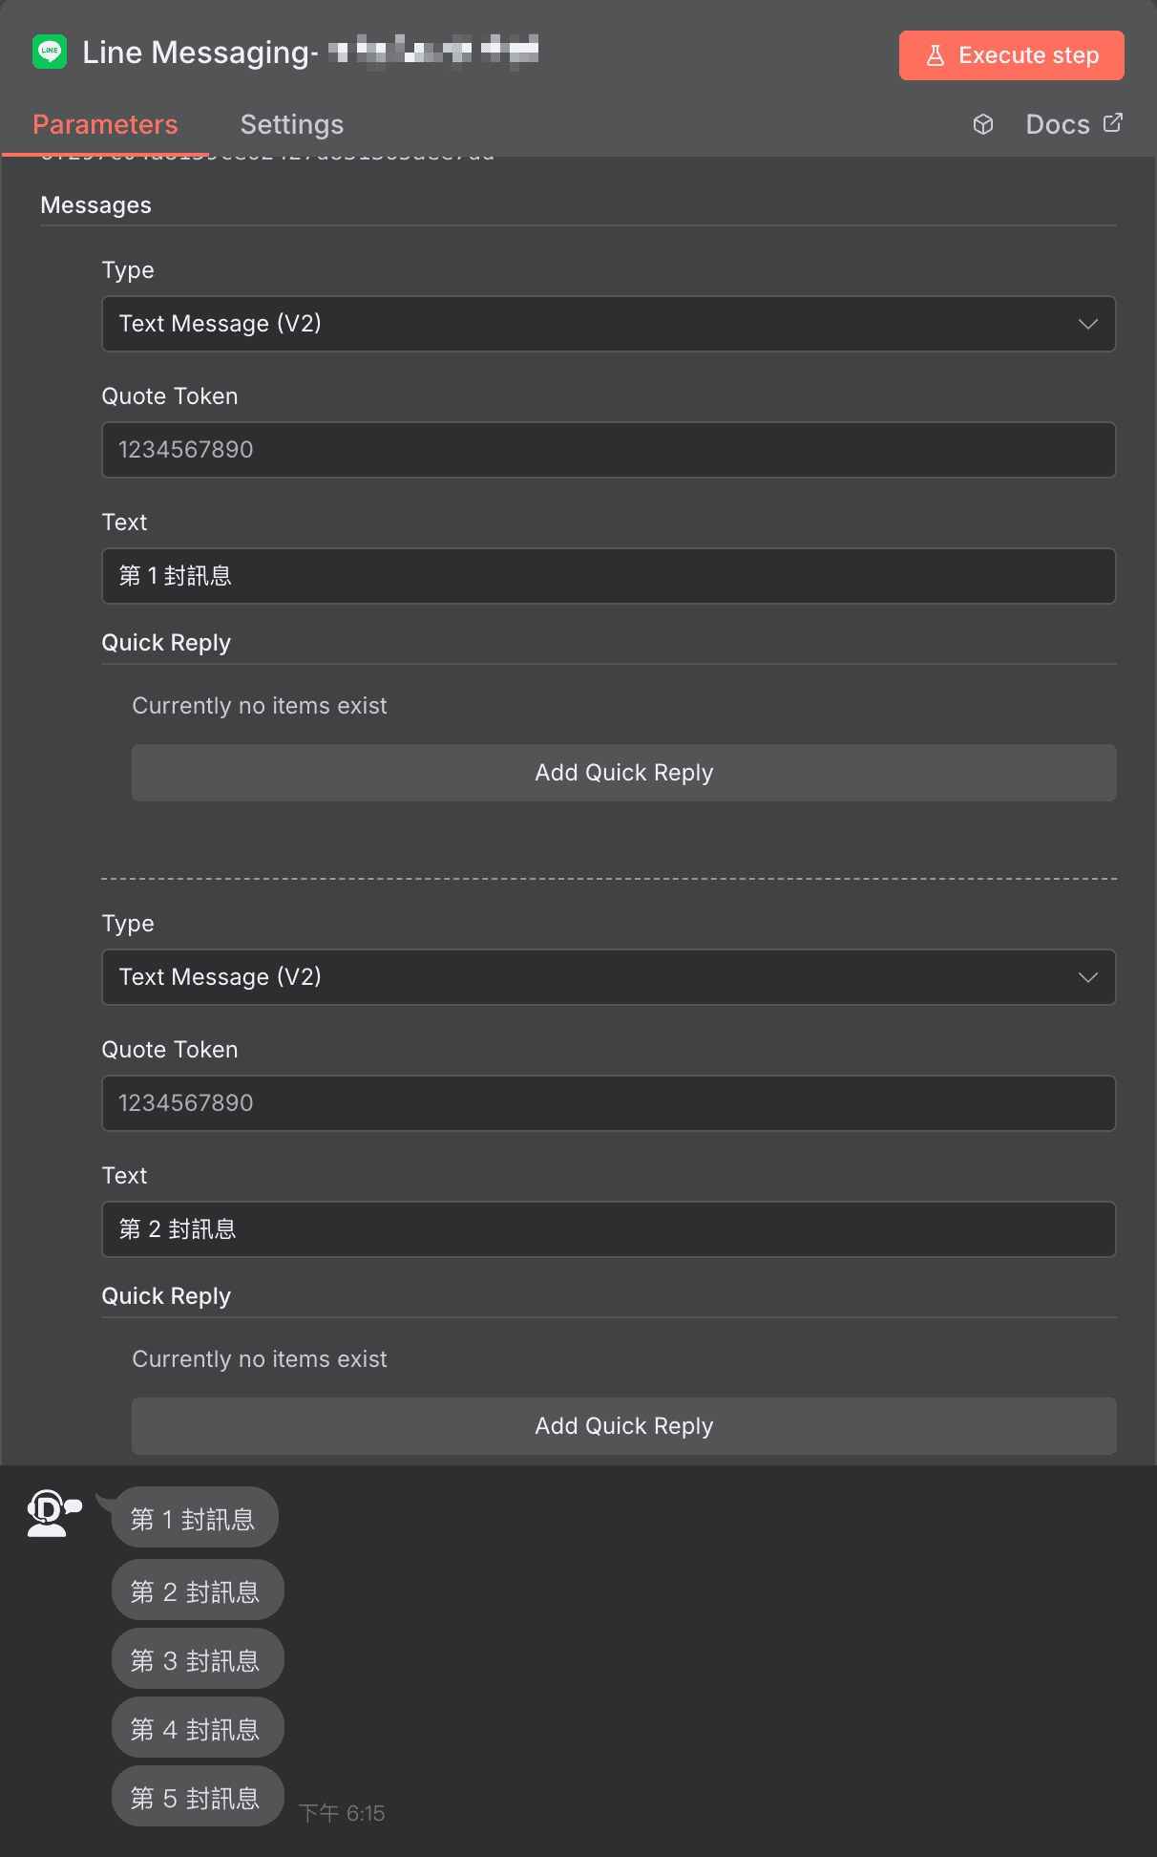Click the 第 3 封訊息 message bubble in preview
Screen dimensions: 1157x1857
[197, 1659]
